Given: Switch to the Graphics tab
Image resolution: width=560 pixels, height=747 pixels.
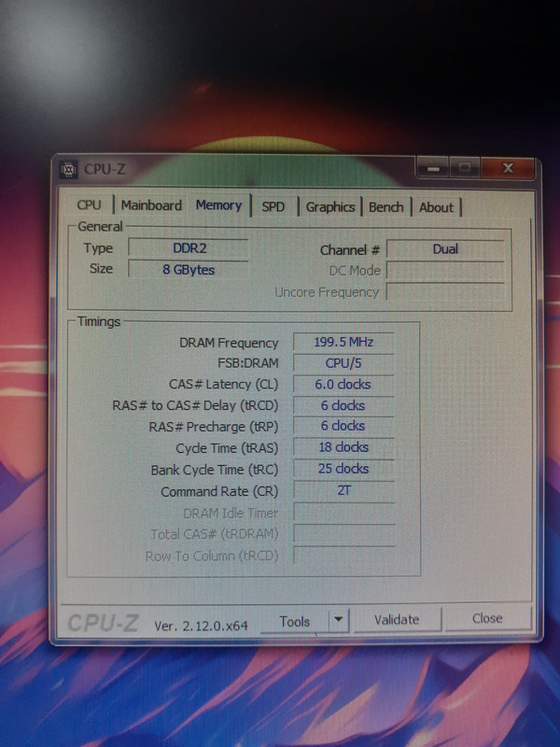Looking at the screenshot, I should click(x=330, y=207).
